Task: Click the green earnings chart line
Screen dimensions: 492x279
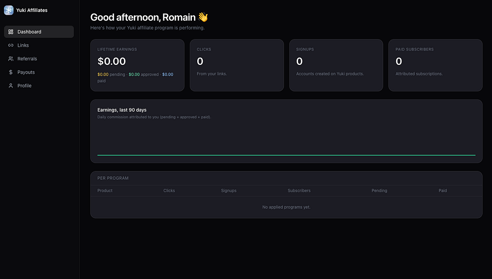Action: click(x=286, y=155)
